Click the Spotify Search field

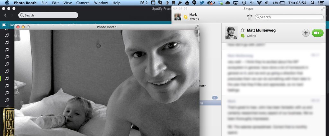(x=48, y=15)
